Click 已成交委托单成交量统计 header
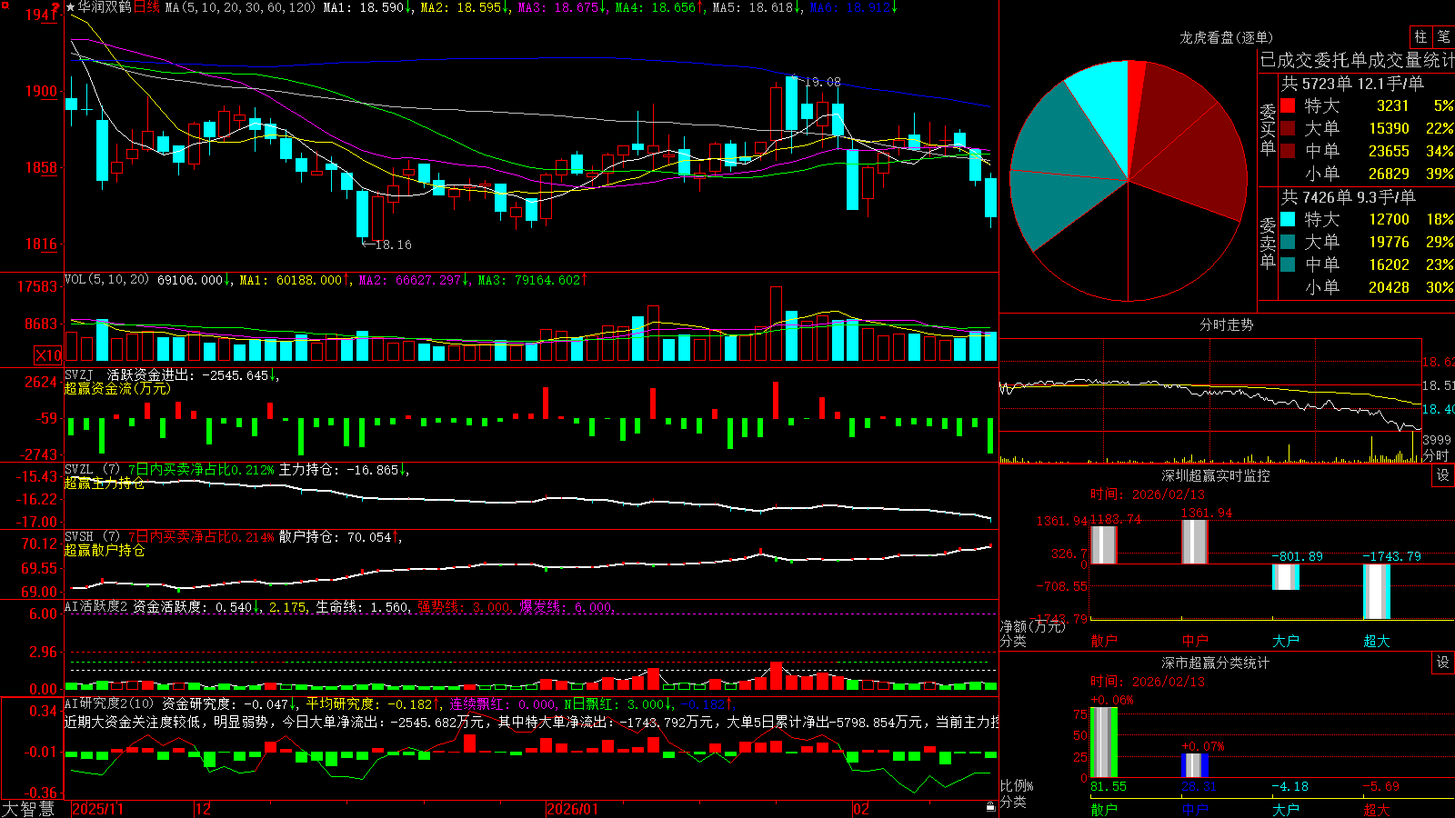The image size is (1455, 818). click(x=1357, y=60)
